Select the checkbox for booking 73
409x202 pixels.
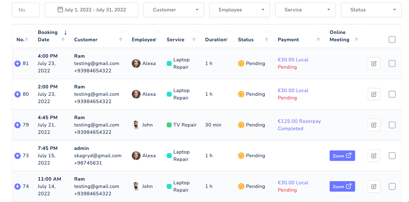392,156
